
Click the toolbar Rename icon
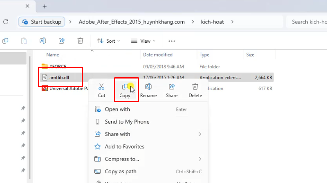(43, 41)
